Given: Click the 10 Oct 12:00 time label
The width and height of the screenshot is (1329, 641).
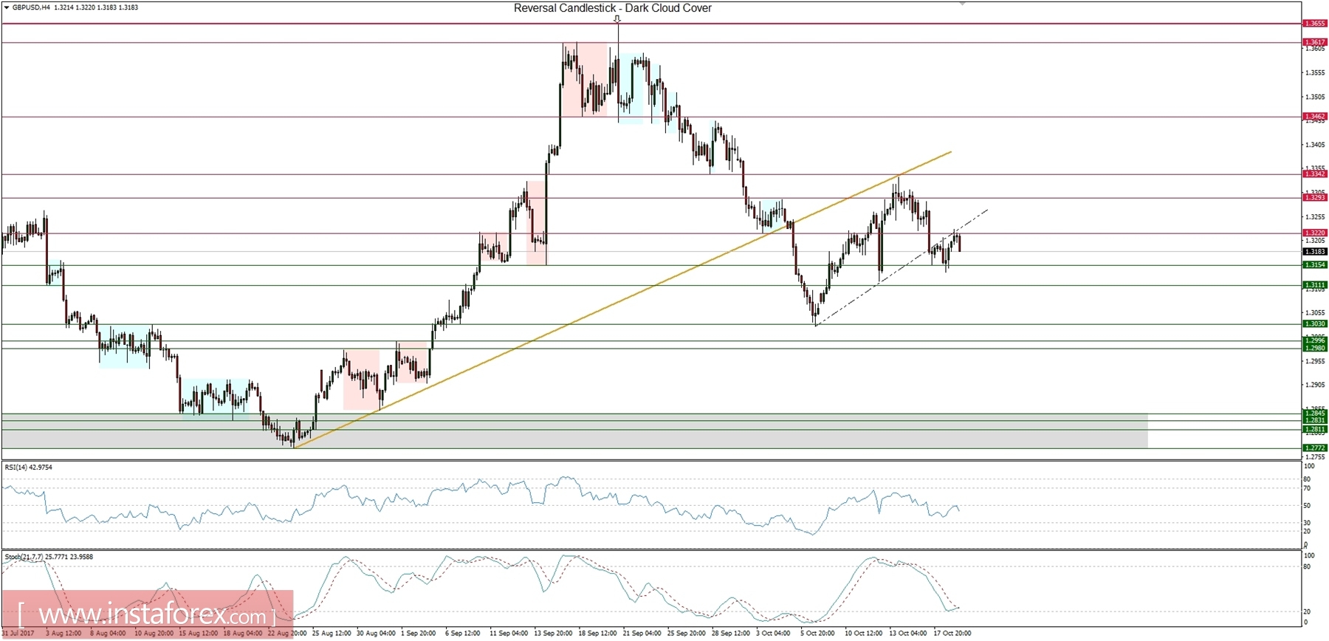Looking at the screenshot, I should tap(864, 634).
